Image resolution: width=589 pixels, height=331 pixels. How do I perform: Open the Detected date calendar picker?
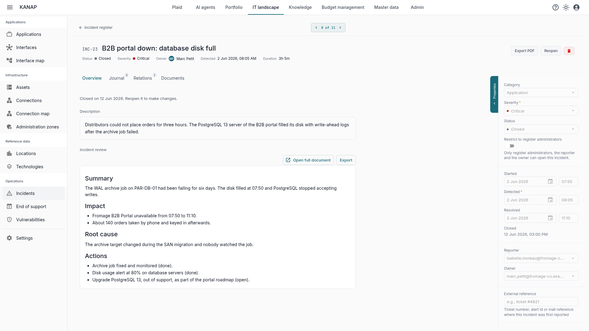coord(550,200)
